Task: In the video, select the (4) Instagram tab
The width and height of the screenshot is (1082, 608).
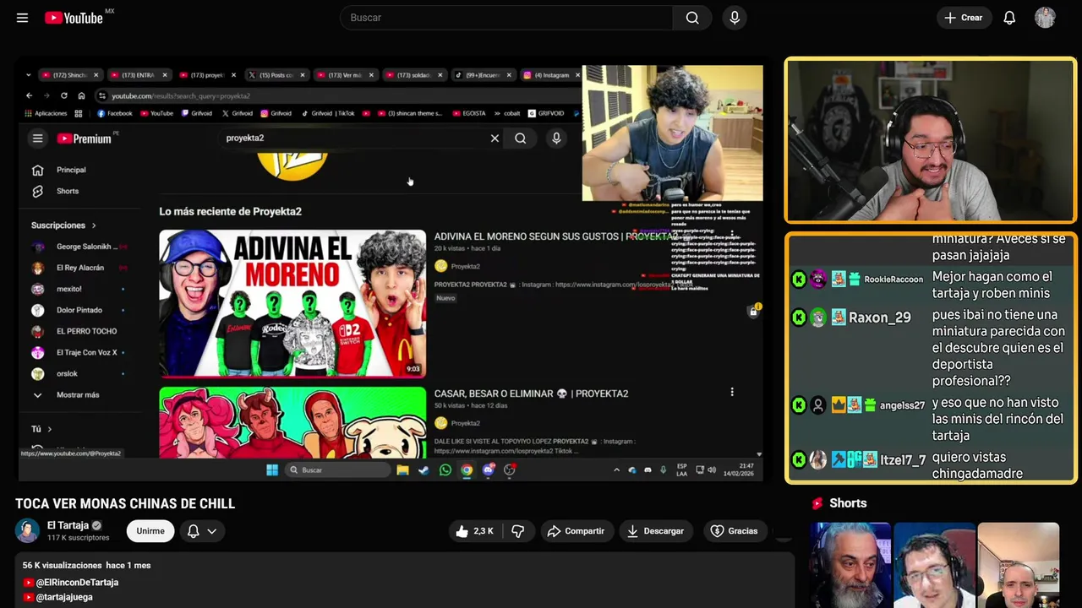Action: point(551,75)
